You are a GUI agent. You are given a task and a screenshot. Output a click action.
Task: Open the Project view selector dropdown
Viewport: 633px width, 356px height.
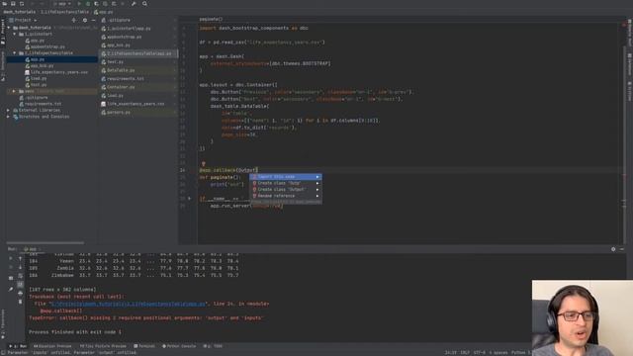click(x=23, y=20)
